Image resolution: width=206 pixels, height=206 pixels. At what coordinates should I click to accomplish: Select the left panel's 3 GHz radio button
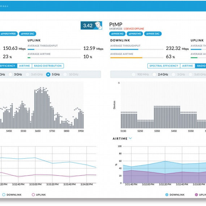point(10,74)
